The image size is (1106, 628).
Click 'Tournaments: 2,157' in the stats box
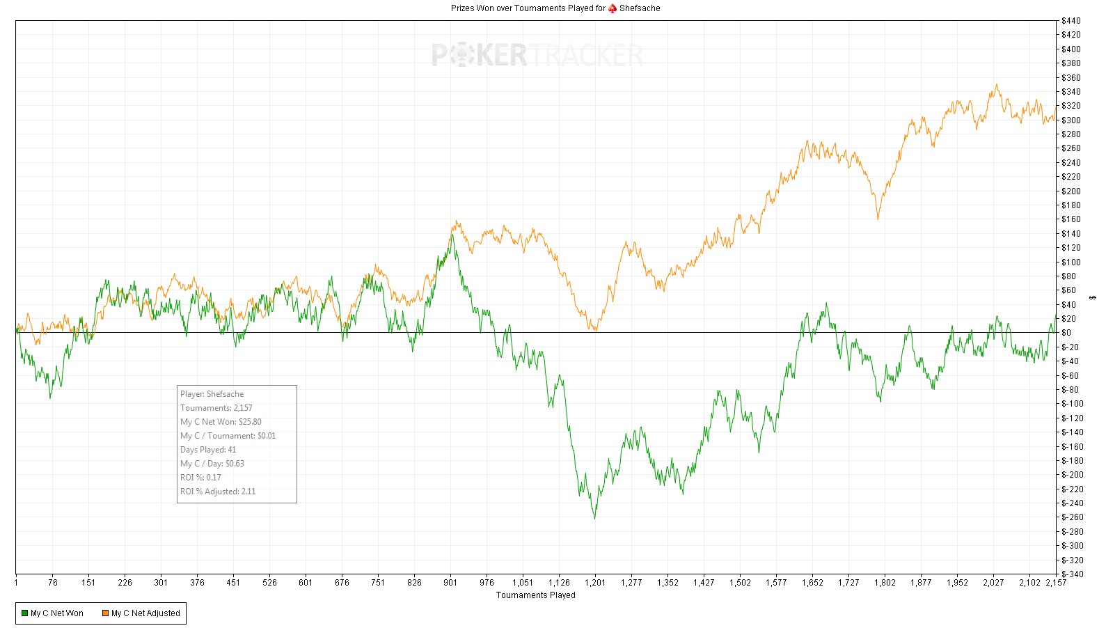tap(216, 408)
